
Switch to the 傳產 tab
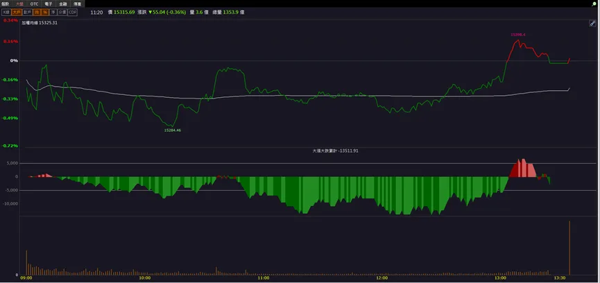pos(77,3)
